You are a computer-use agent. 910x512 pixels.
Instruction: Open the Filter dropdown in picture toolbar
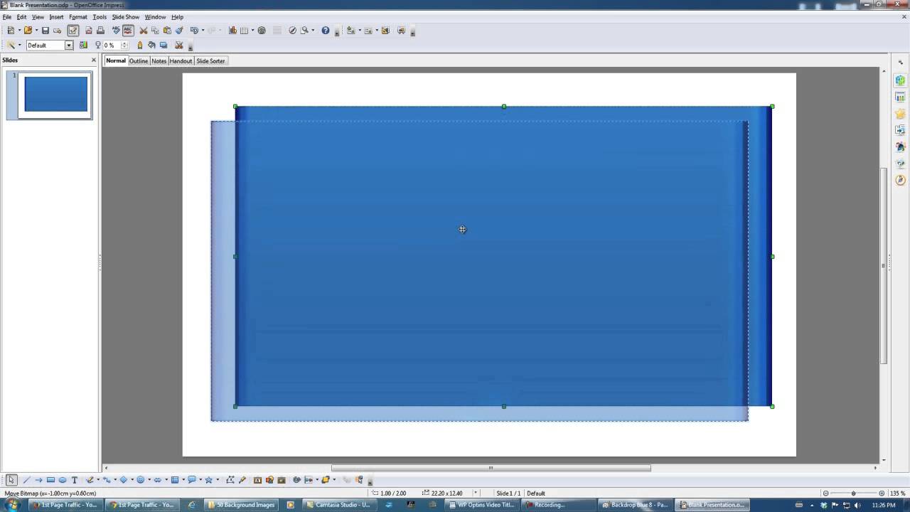(19, 46)
